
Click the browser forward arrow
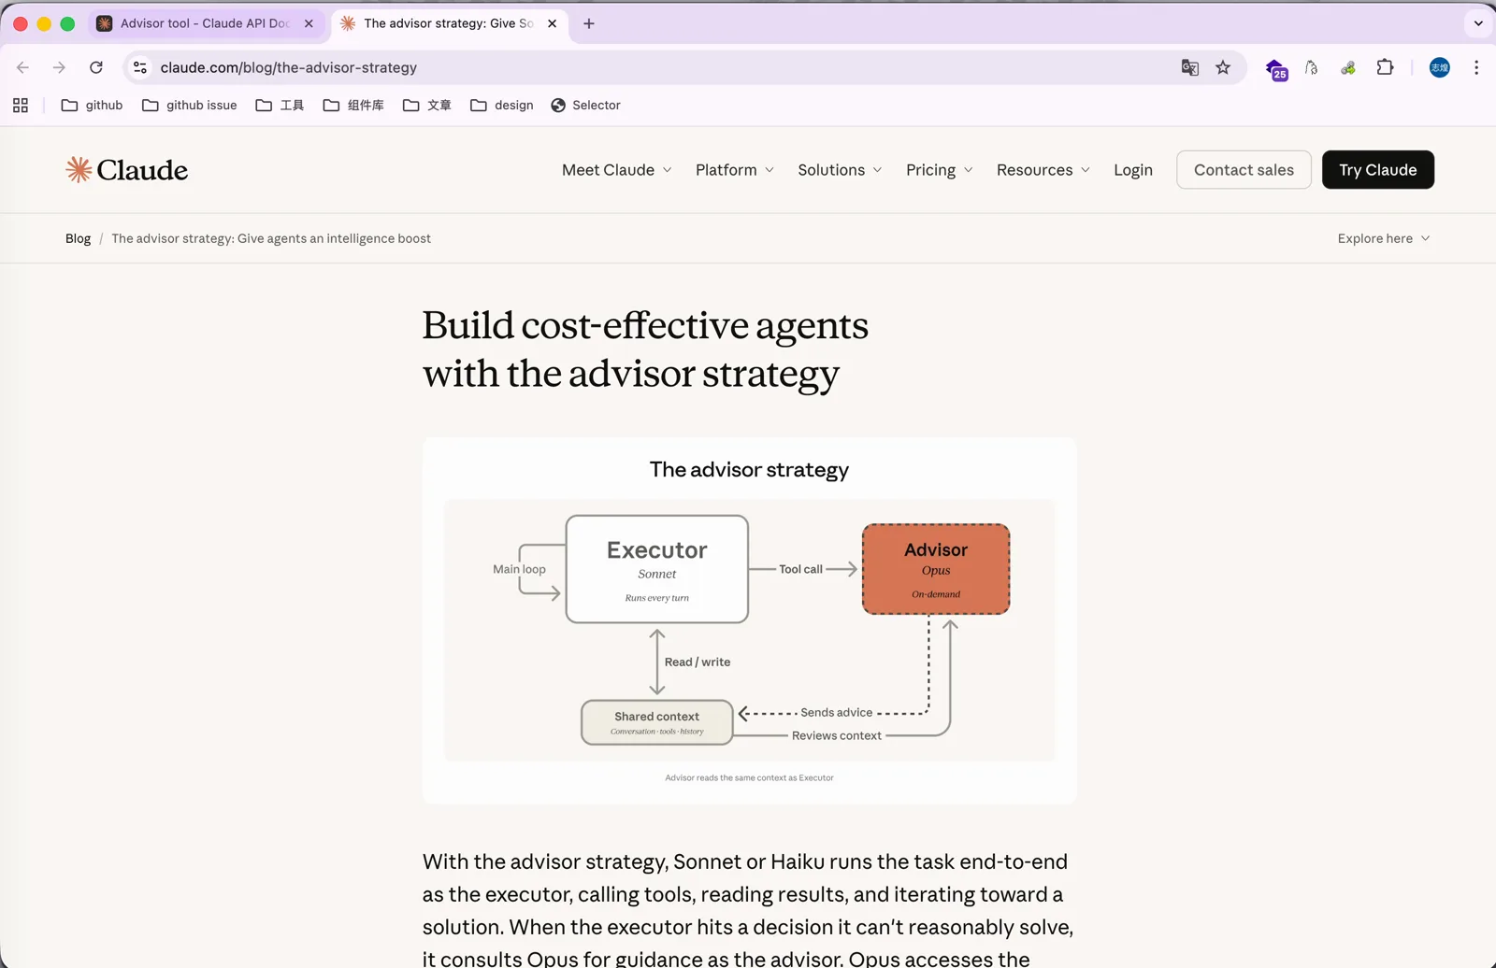pyautogui.click(x=59, y=67)
